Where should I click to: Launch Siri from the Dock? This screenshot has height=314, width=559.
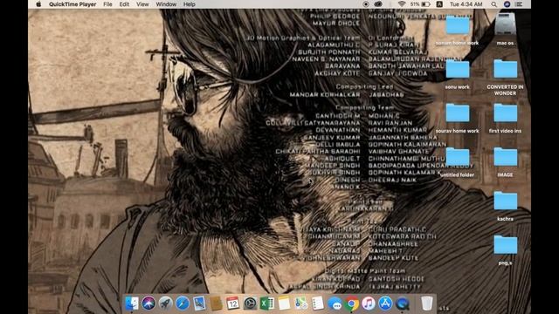tap(148, 304)
